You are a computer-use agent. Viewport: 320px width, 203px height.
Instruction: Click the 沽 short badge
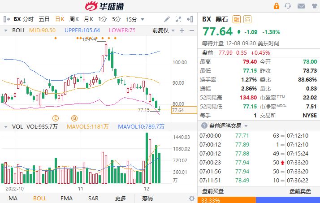click(x=247, y=19)
